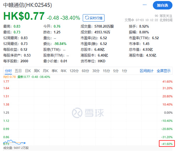Image resolution: width=178 pixels, height=151 pixels.
Task: Choose the 30分 interval tab
Action: pyautogui.click(x=96, y=71)
